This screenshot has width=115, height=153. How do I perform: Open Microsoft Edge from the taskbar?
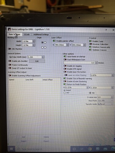113,148
